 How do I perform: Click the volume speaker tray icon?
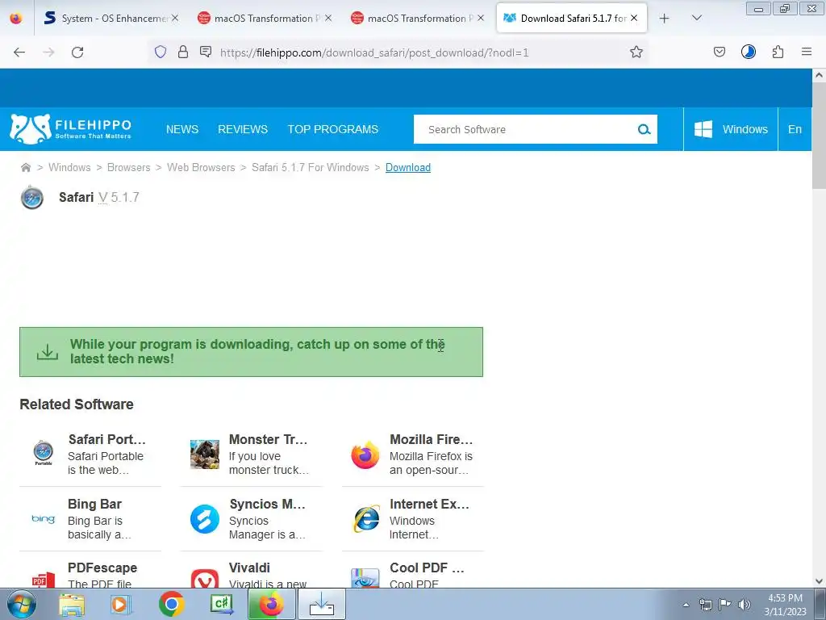(x=744, y=605)
